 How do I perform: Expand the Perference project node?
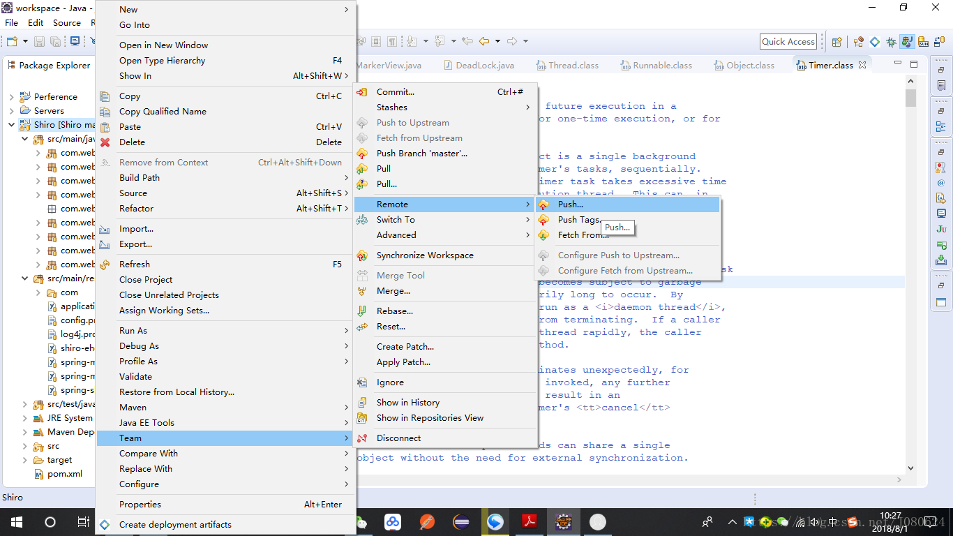point(12,97)
